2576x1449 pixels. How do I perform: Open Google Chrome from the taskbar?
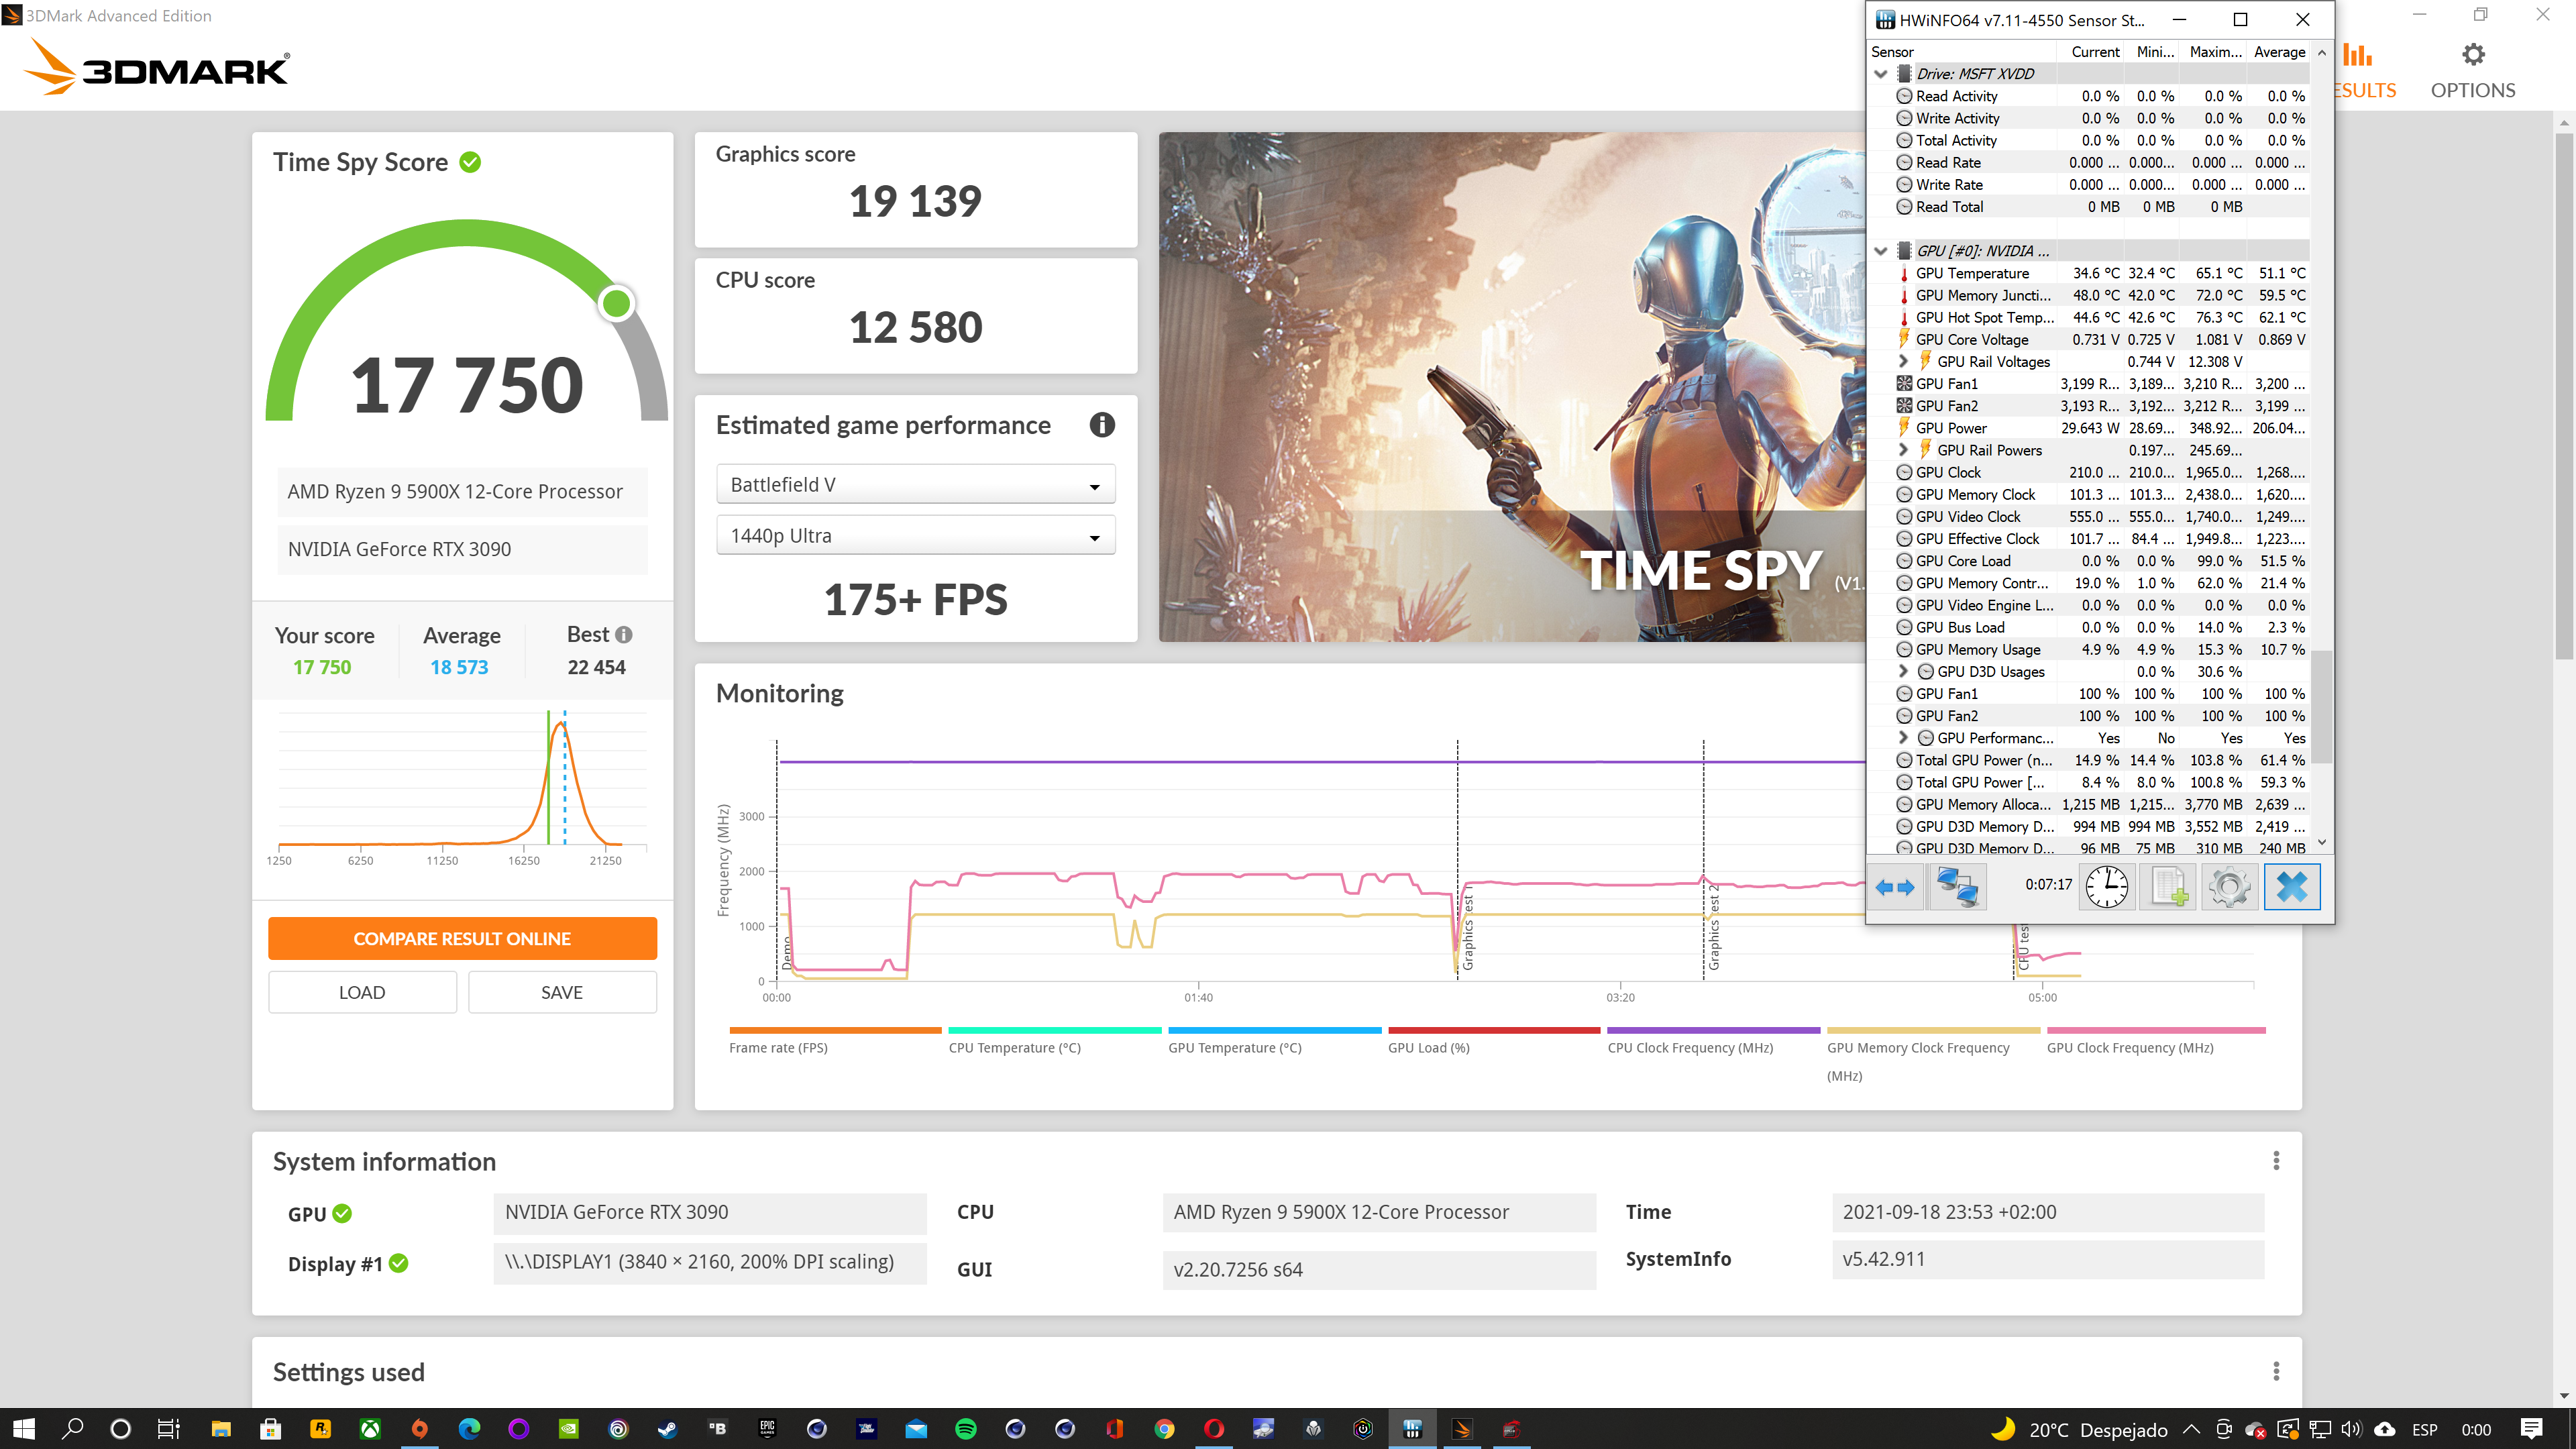(x=1164, y=1429)
